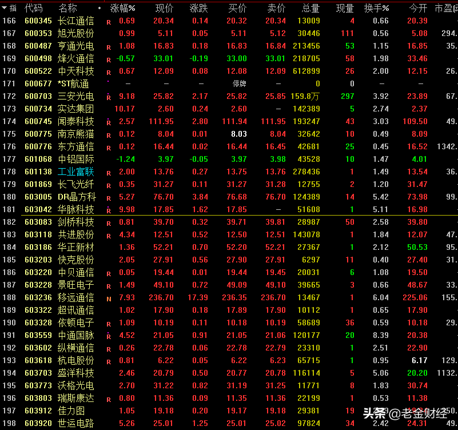The image size is (458, 430).
Task: Select stock name 旭光股份
Action: pyautogui.click(x=75, y=33)
